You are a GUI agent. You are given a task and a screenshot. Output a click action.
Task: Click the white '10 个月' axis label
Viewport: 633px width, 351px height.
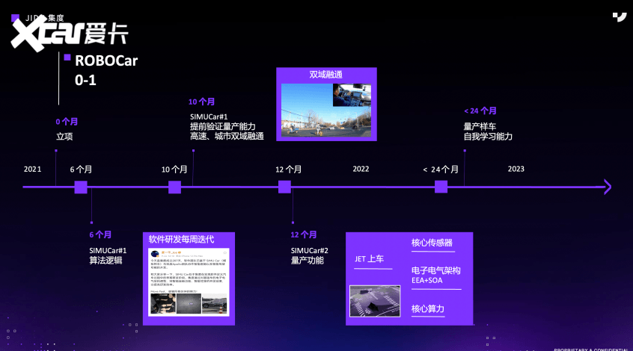pos(174,170)
